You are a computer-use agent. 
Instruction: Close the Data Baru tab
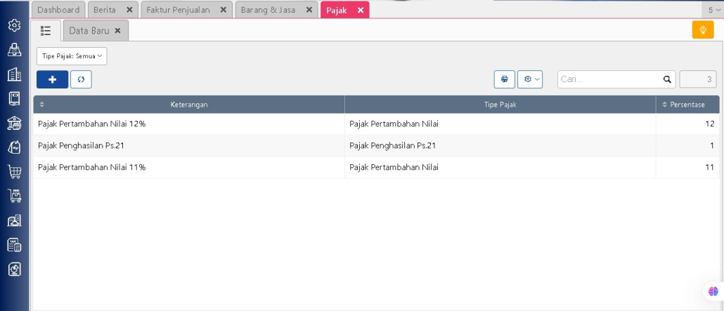(117, 31)
